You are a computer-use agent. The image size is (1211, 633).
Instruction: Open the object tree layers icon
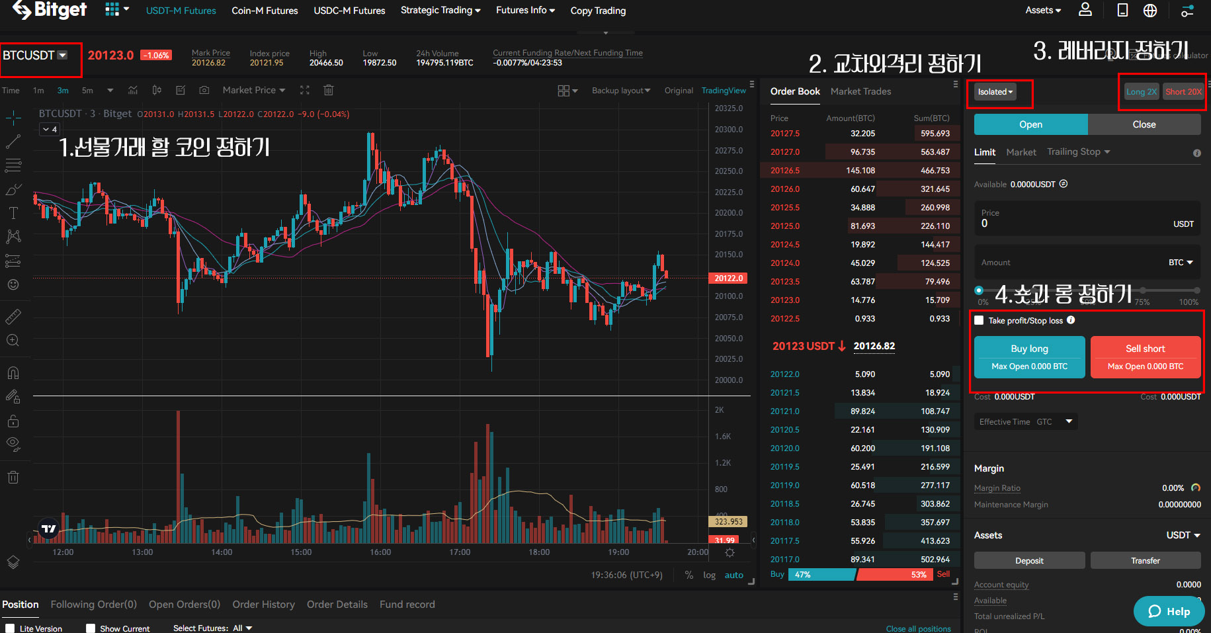tap(13, 562)
